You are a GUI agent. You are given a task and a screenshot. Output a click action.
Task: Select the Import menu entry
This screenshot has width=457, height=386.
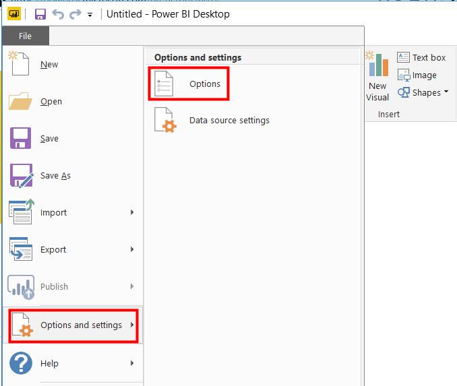click(x=53, y=212)
